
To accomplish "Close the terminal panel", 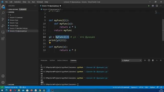I will point(161,60).
